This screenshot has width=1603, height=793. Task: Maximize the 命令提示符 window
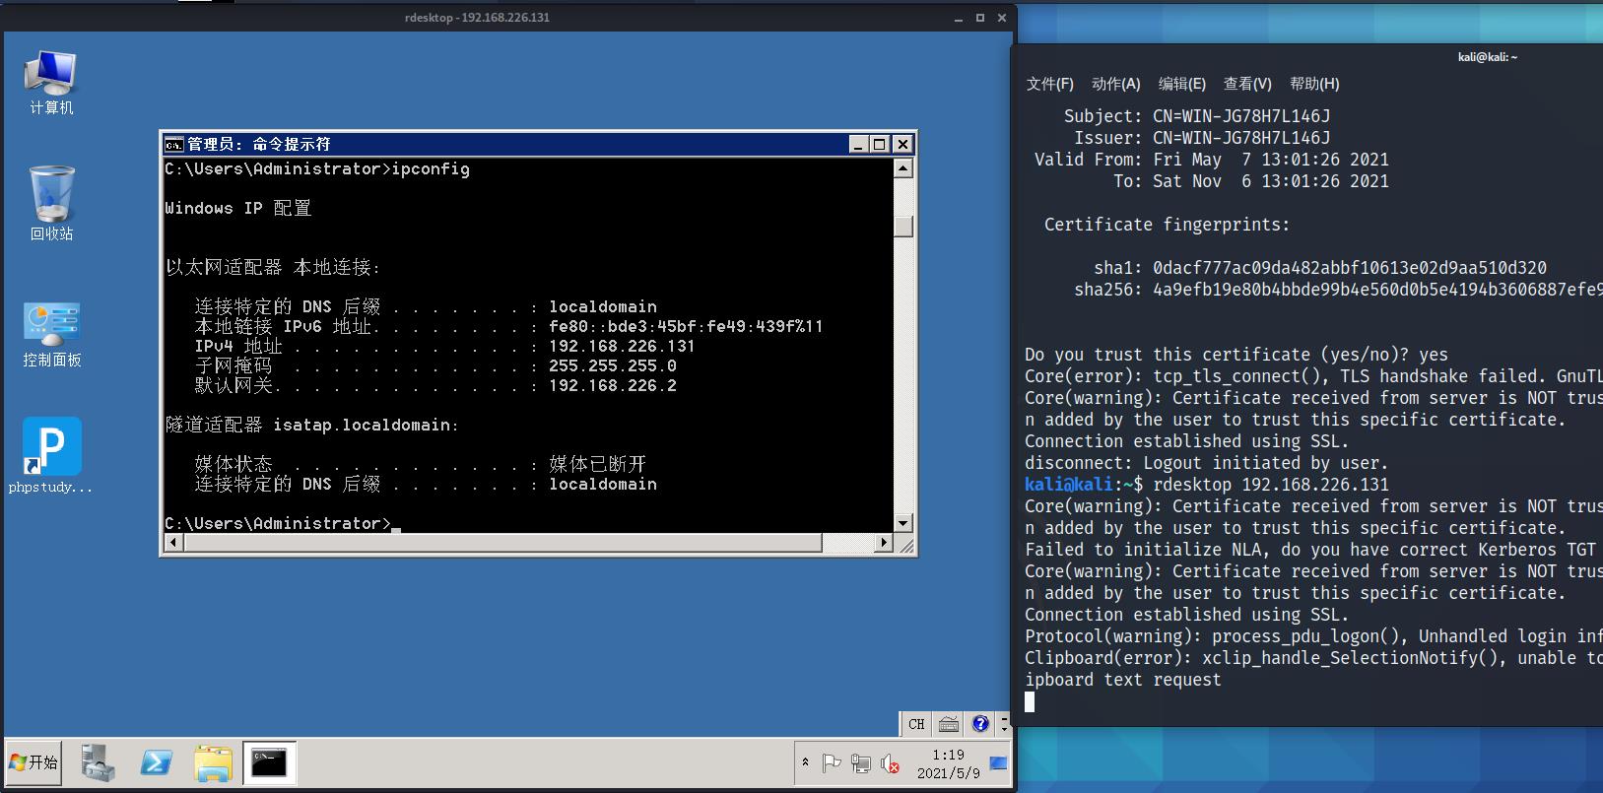880,144
